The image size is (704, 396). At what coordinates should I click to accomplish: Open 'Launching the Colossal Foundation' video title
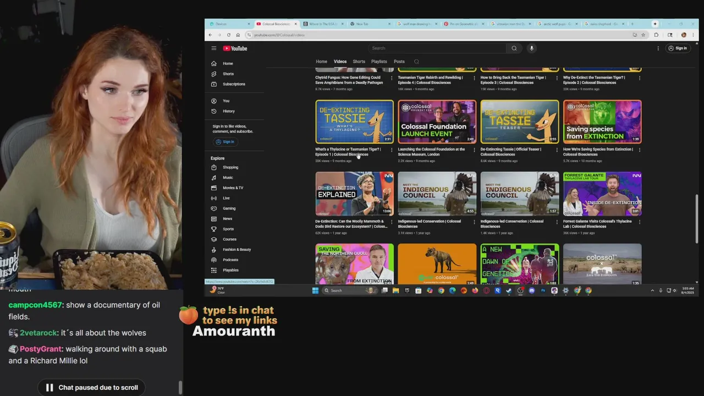[431, 152]
